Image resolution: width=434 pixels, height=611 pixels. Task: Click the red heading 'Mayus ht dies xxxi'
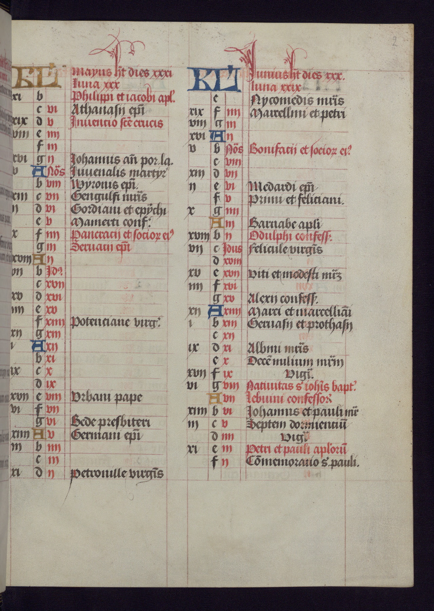(x=123, y=73)
